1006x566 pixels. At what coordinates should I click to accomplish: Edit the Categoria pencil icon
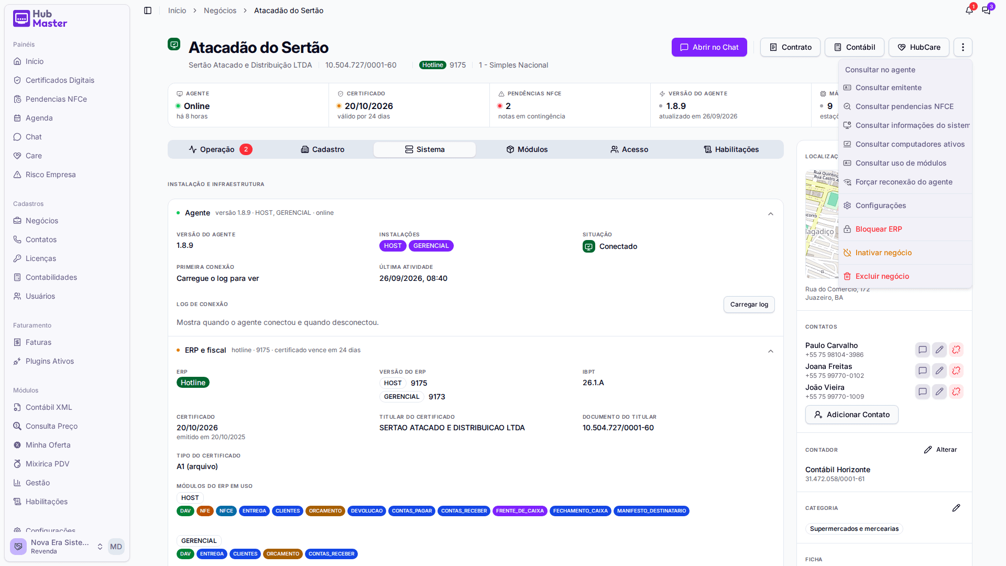(956, 508)
